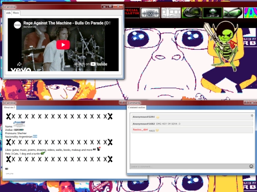Click the vevo logo on the video

click(x=20, y=69)
